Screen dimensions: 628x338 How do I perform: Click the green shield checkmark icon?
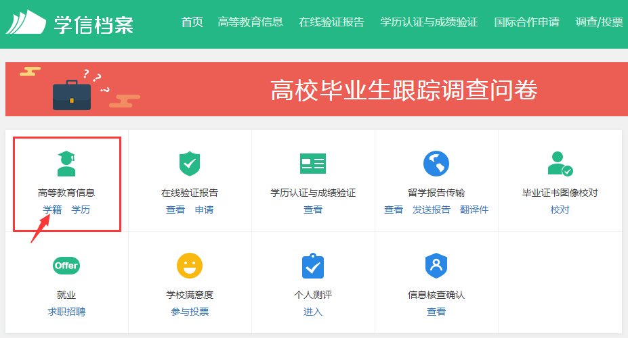tap(190, 164)
